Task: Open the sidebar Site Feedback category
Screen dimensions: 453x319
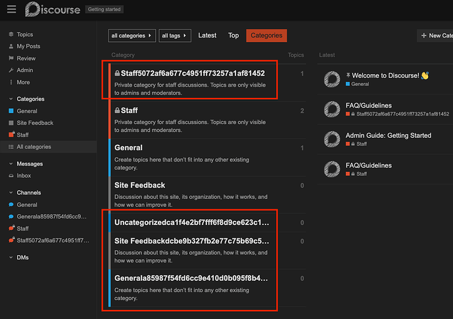Action: (35, 123)
